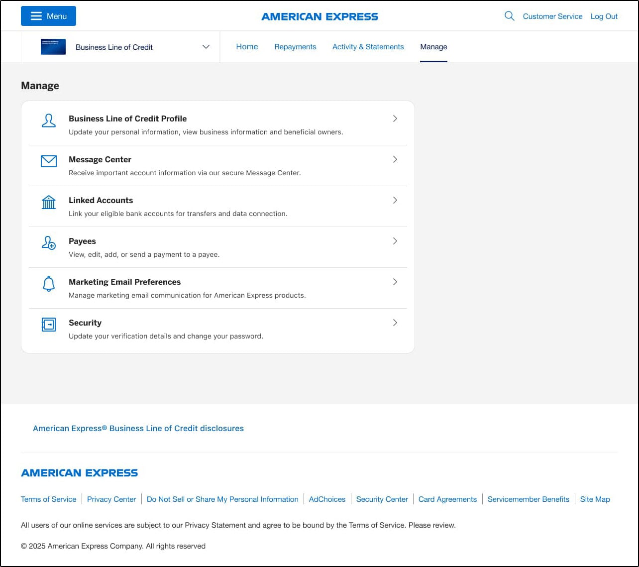Screen dimensions: 639x567
Task: Click the 2025 American Express copyright text
Action: click(x=113, y=546)
